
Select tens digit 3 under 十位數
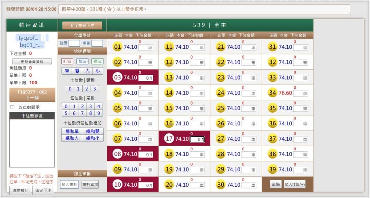point(95,89)
